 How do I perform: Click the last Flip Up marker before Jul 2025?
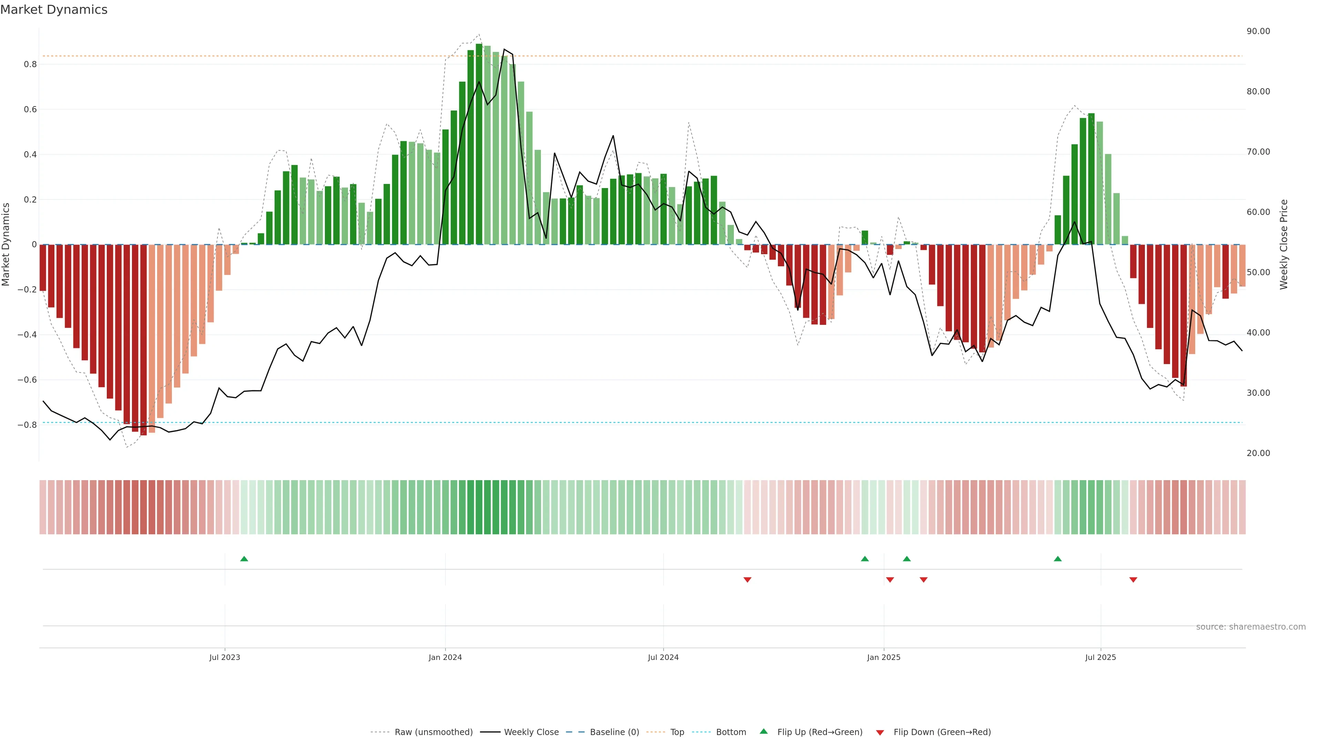pyautogui.click(x=1057, y=559)
